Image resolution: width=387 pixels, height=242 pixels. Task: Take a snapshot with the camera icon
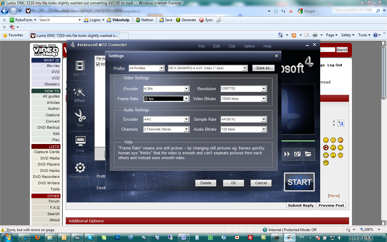pos(297,154)
